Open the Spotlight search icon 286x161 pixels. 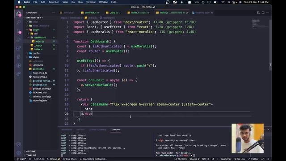(229, 2)
